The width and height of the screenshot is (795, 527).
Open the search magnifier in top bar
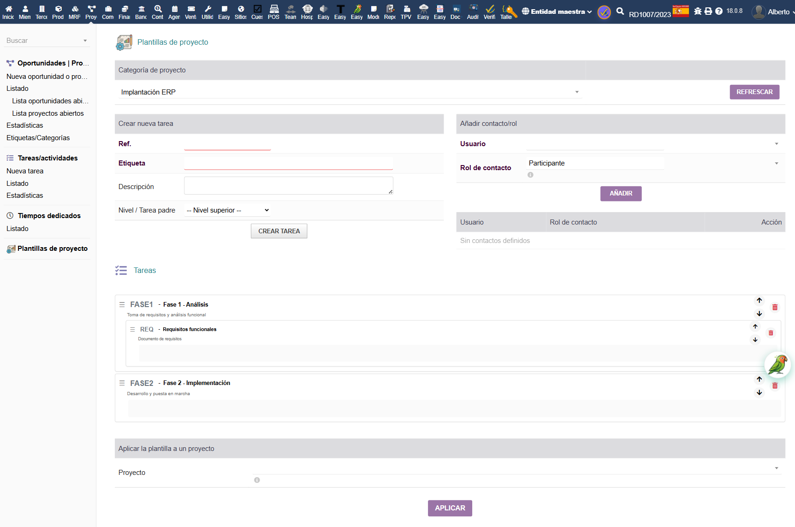[x=620, y=12]
